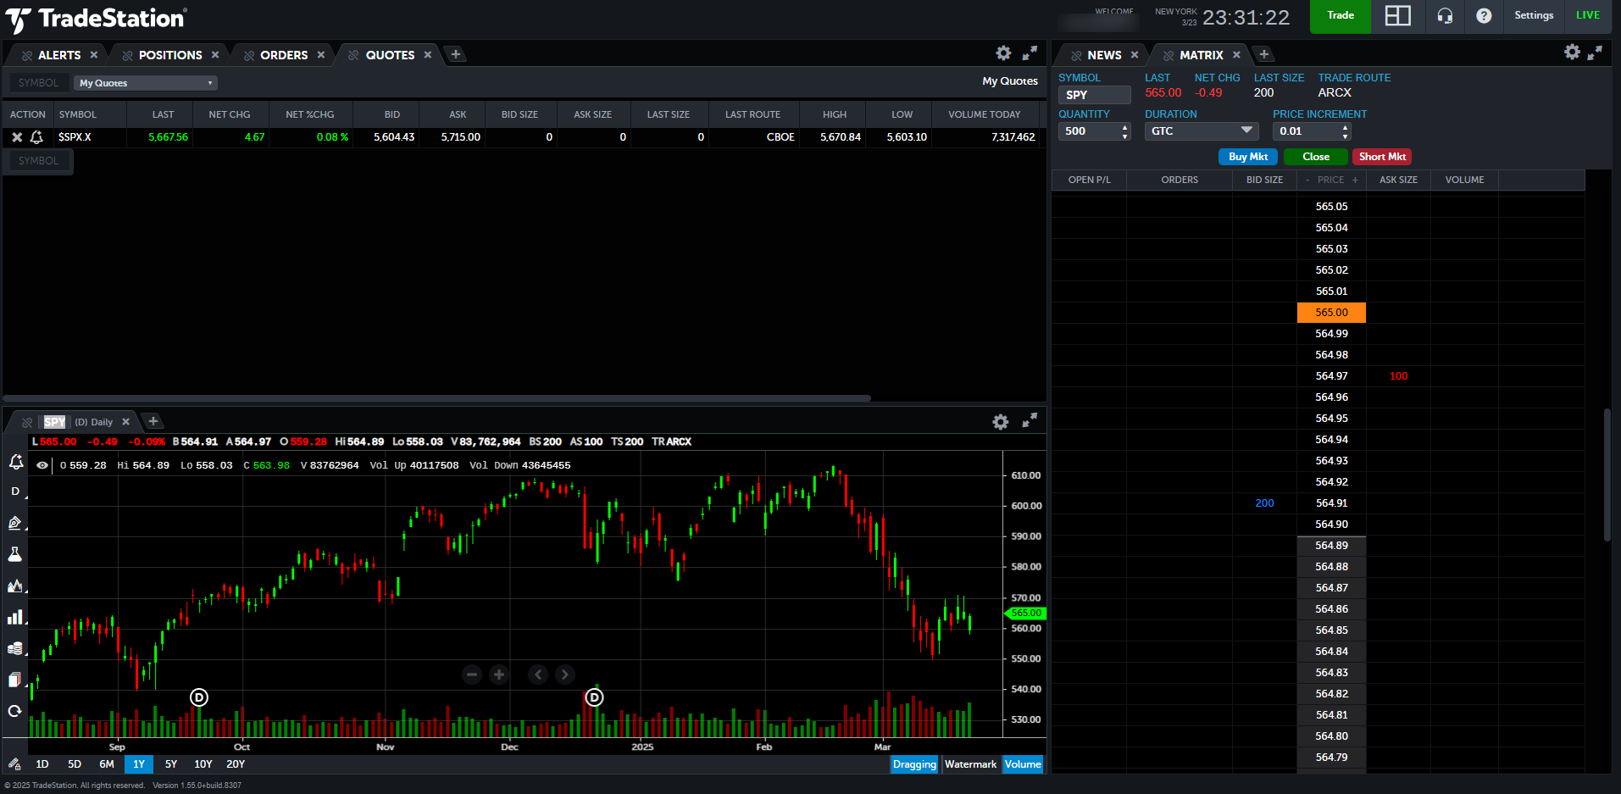Open chart panel settings gear
The width and height of the screenshot is (1621, 794).
coord(1001,422)
